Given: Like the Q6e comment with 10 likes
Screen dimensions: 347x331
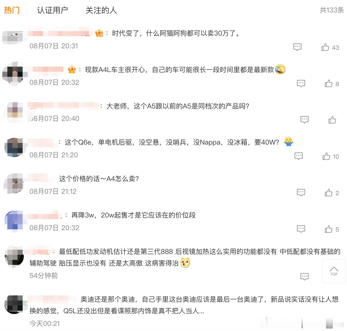Looking at the screenshot, I should point(330,156).
